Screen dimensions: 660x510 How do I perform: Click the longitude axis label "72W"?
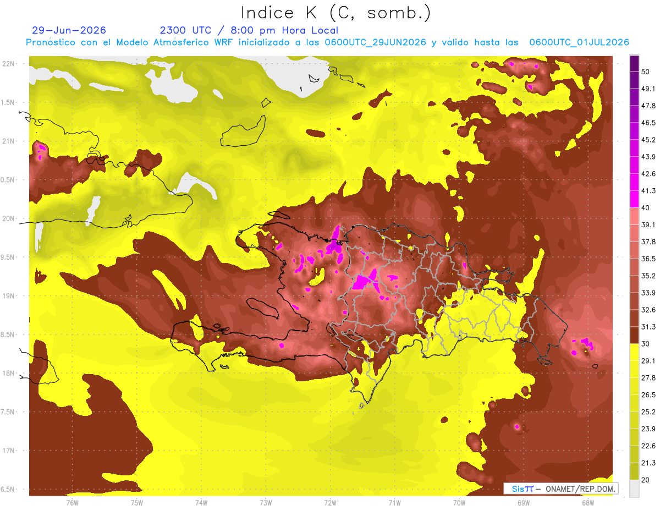coord(330,502)
